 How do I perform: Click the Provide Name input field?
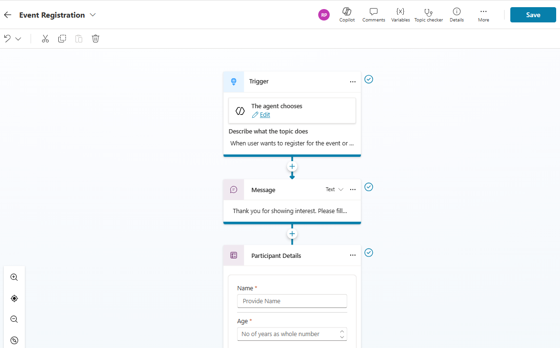point(292,301)
